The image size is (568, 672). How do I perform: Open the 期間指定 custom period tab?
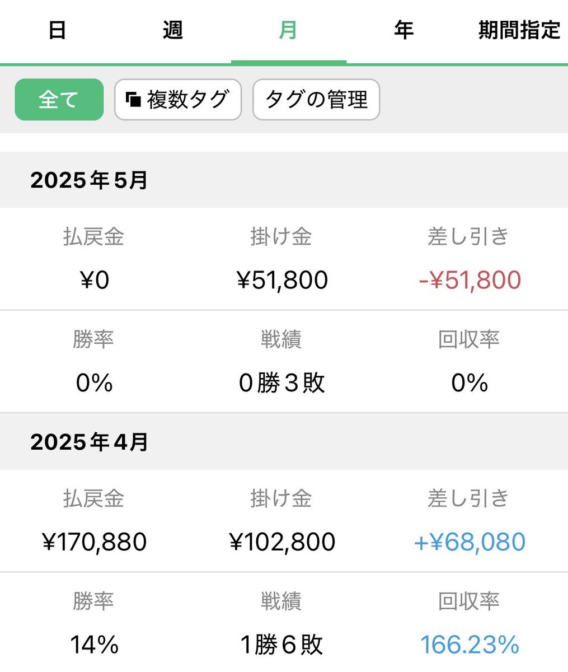pyautogui.click(x=519, y=30)
